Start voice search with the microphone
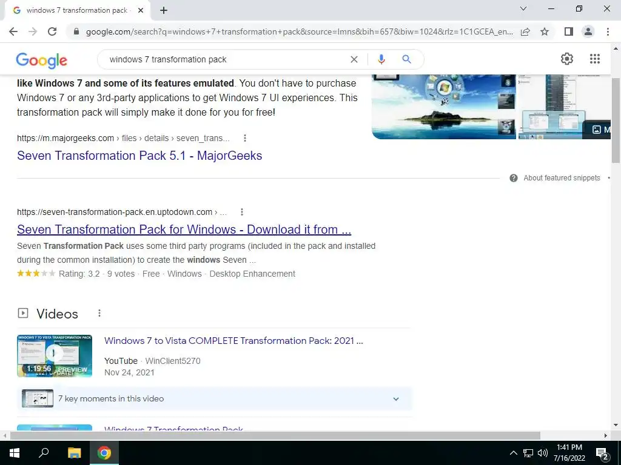 [x=381, y=59]
